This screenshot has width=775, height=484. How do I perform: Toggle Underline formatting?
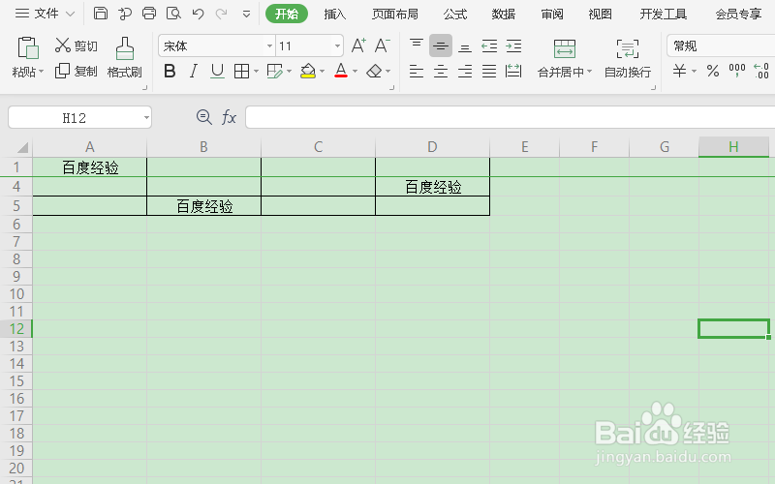[217, 72]
